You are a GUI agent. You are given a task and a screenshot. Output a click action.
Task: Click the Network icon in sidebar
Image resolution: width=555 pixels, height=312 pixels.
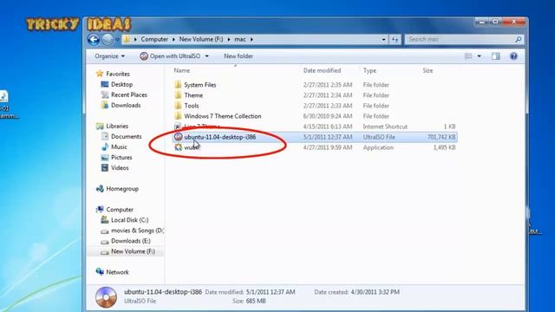click(x=100, y=272)
